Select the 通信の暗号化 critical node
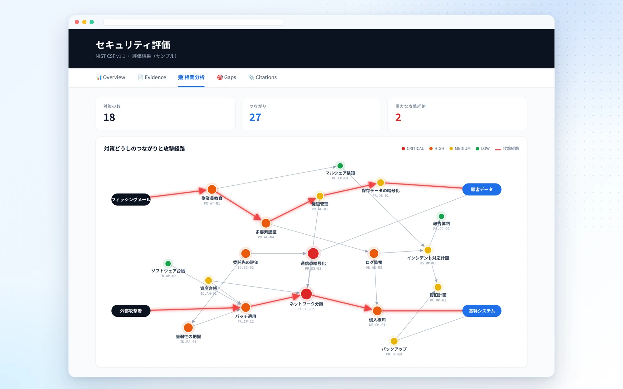Screen dimensions: 623x389 click(313, 253)
